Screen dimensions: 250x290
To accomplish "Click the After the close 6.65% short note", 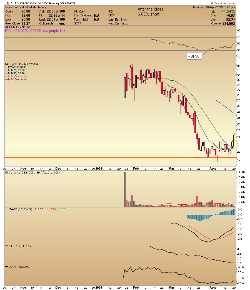I will pos(151,12).
